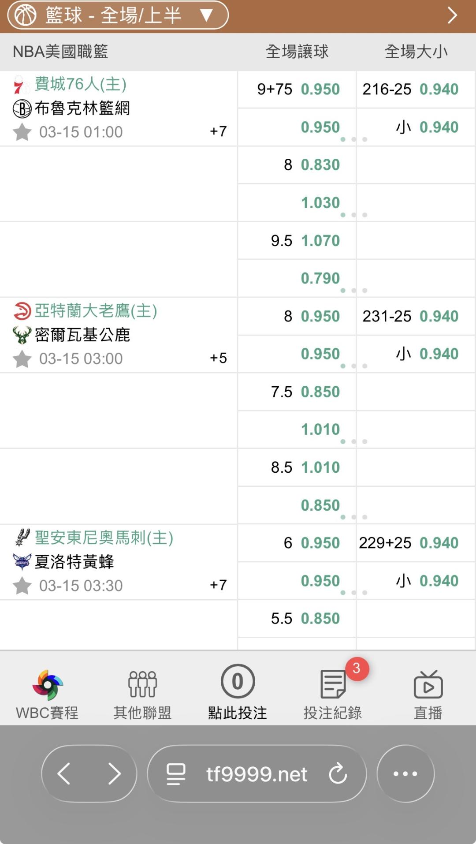The height and width of the screenshot is (844, 476).
Task: Tap the browser reload icon
Action: point(338,773)
